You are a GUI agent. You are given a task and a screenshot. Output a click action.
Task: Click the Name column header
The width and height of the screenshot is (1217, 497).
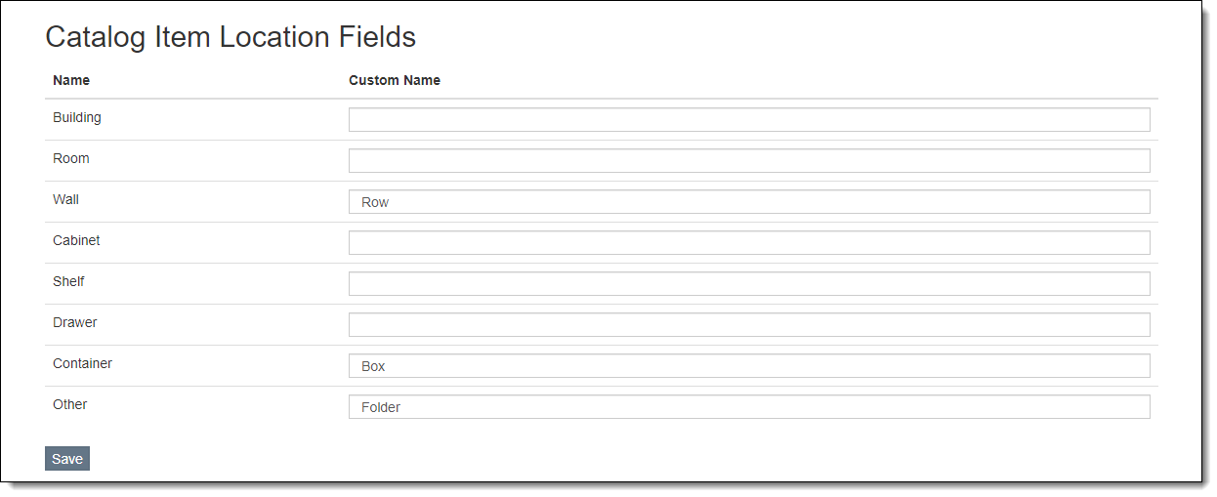(x=71, y=80)
